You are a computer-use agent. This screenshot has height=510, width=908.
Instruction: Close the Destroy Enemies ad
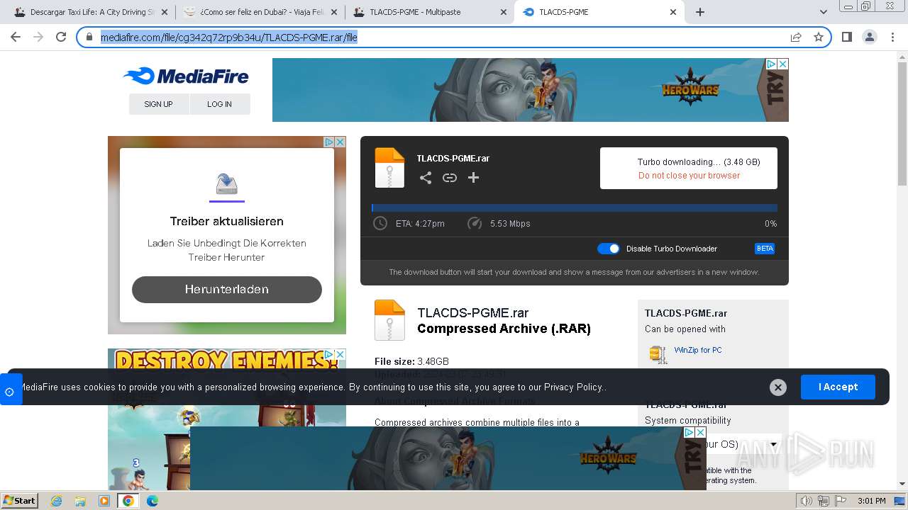point(340,354)
